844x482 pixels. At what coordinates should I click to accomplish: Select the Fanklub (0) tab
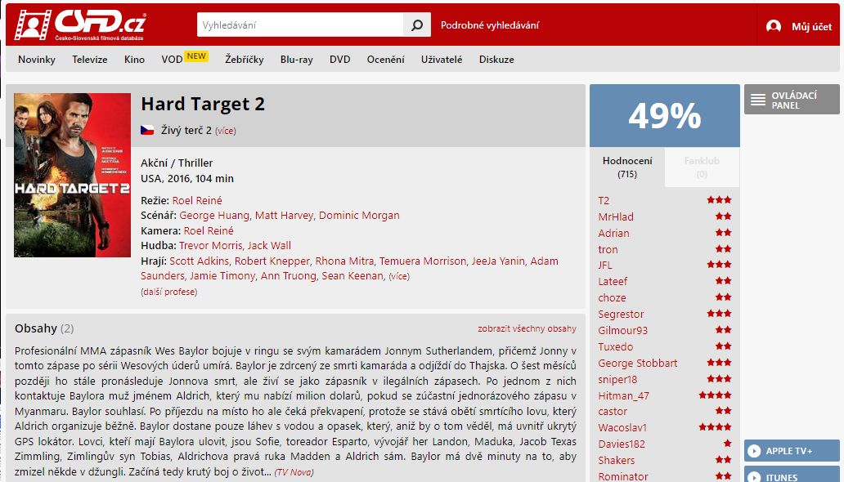click(x=702, y=167)
